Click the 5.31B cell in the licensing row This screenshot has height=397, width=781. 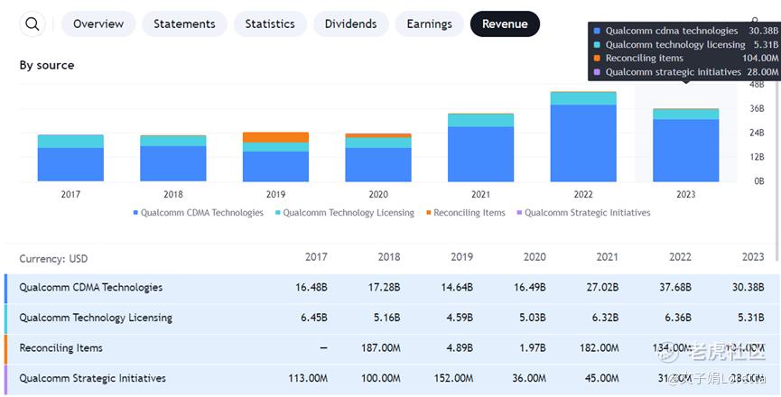point(750,318)
